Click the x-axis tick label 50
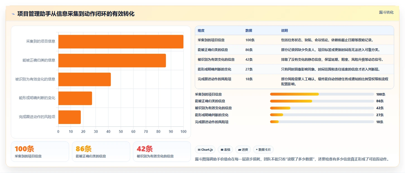405x173 pixels. pyautogui.click(x=121, y=132)
